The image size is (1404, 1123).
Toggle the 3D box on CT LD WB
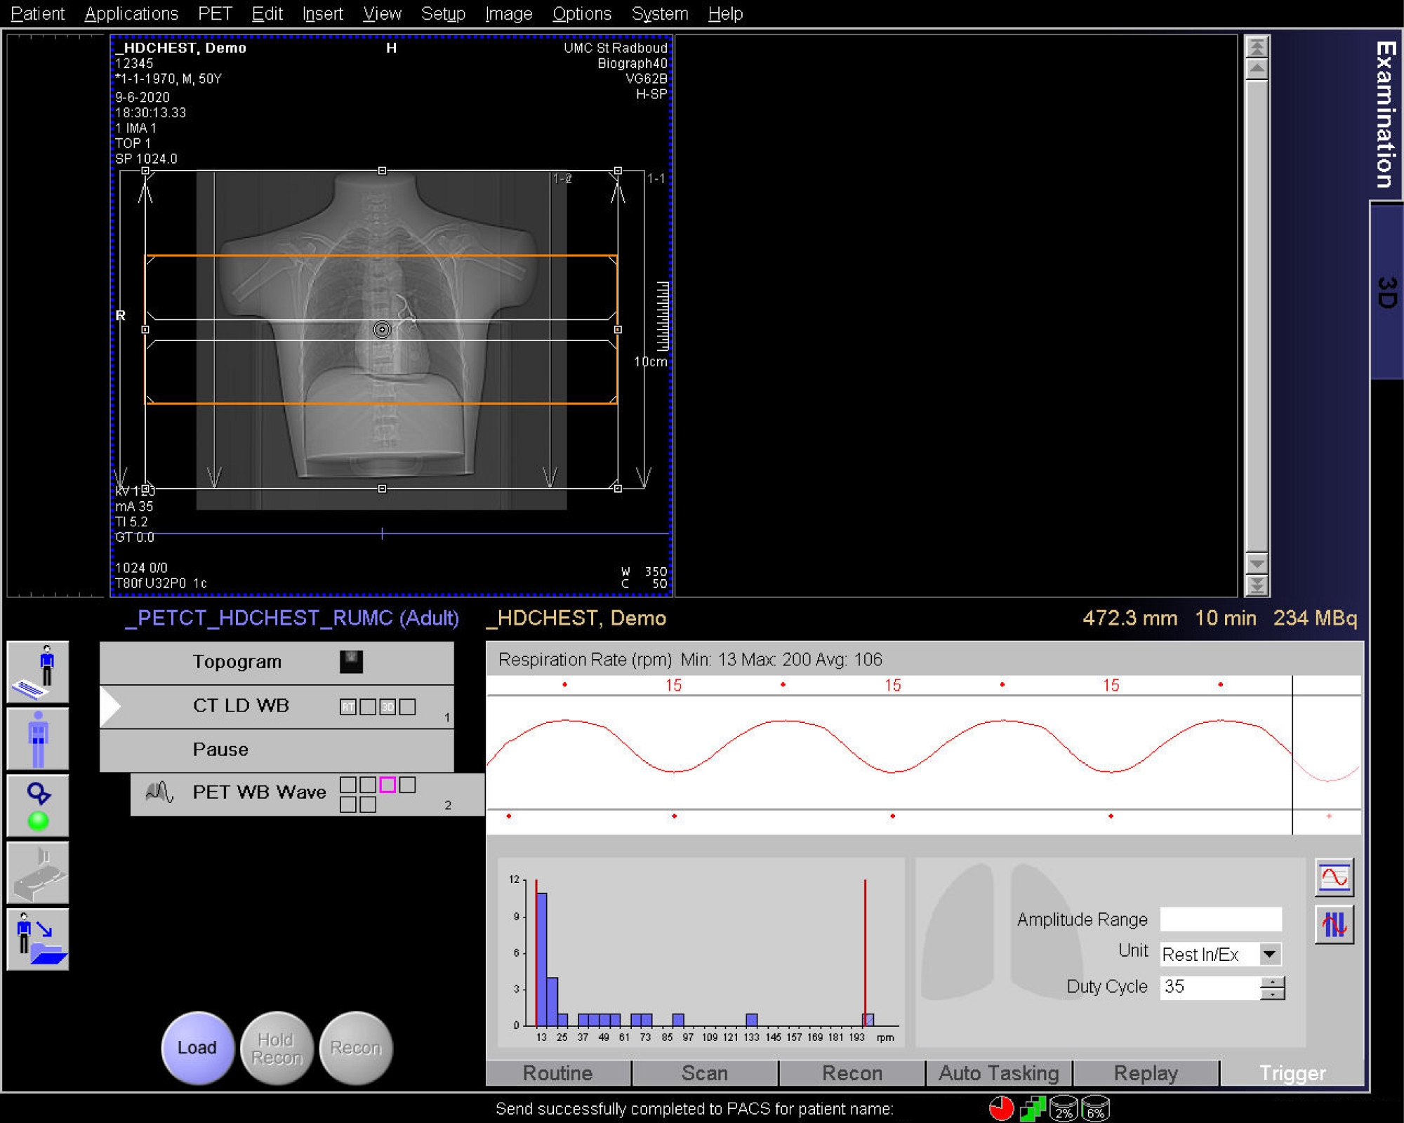point(388,707)
